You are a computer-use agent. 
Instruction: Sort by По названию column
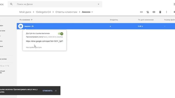point(25,20)
